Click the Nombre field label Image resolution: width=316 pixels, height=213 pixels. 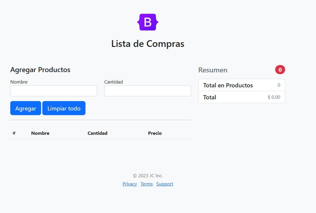tap(19, 82)
